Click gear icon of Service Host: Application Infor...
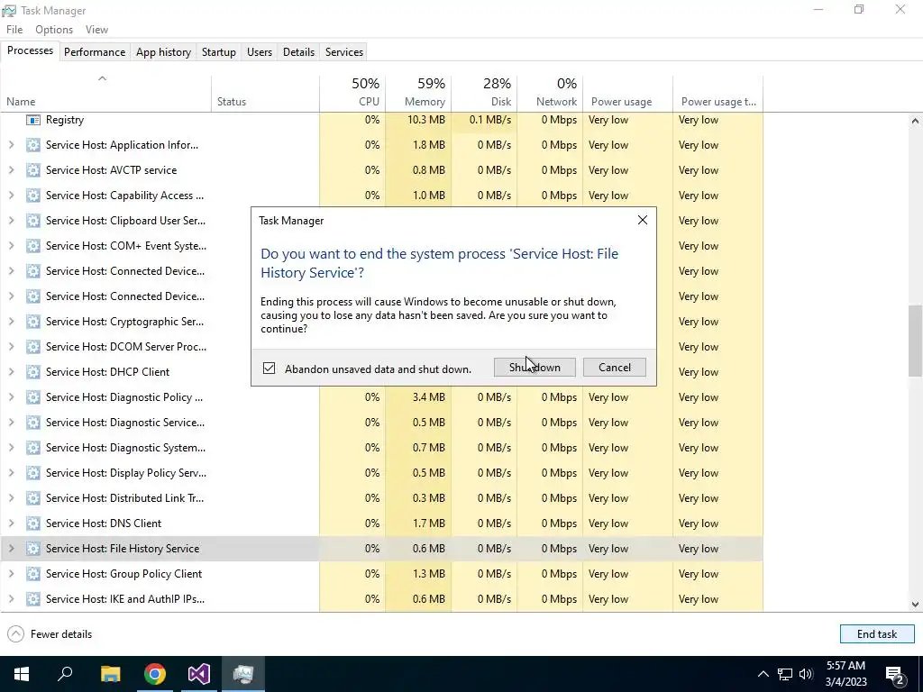Viewport: 923px width, 692px height. point(33,145)
